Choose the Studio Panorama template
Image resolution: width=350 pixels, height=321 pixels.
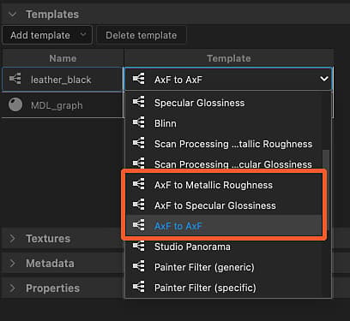[224, 247]
